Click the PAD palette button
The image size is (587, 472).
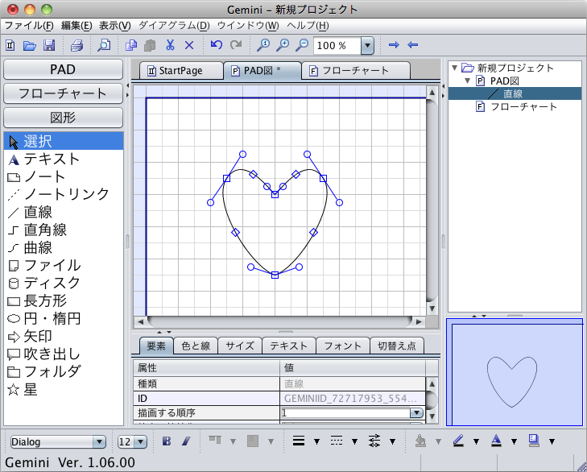(63, 70)
